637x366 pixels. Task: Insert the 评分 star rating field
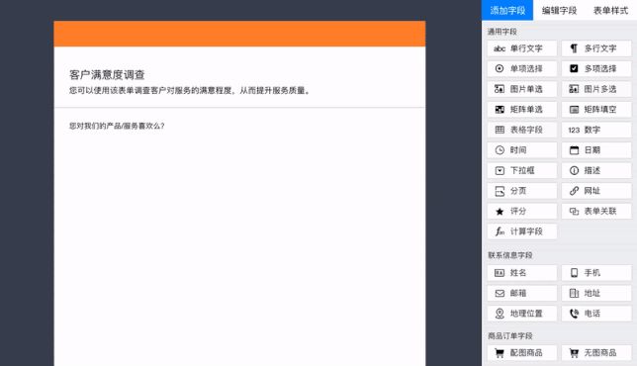pyautogui.click(x=522, y=212)
